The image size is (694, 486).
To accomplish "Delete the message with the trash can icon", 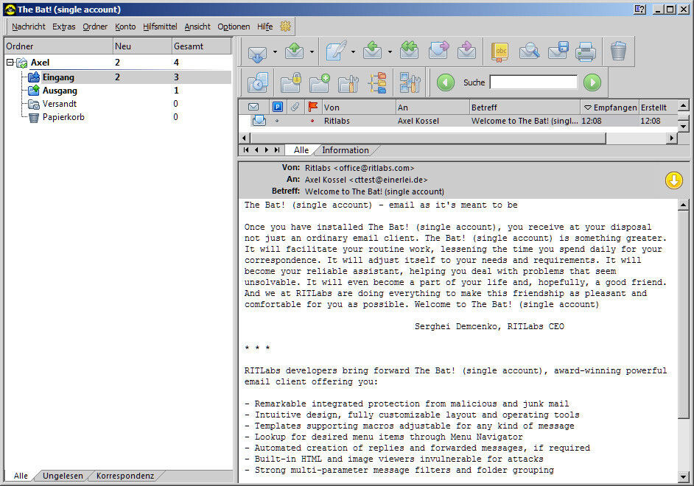I will [x=618, y=52].
